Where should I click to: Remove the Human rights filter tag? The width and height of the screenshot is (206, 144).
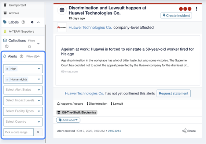coord(7,79)
